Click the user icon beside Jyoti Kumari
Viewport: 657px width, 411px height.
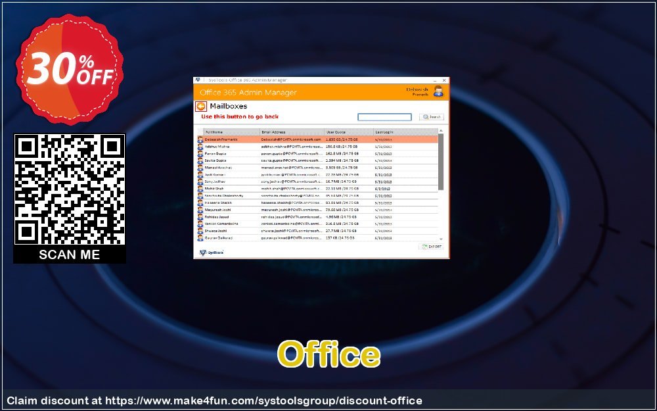click(200, 174)
